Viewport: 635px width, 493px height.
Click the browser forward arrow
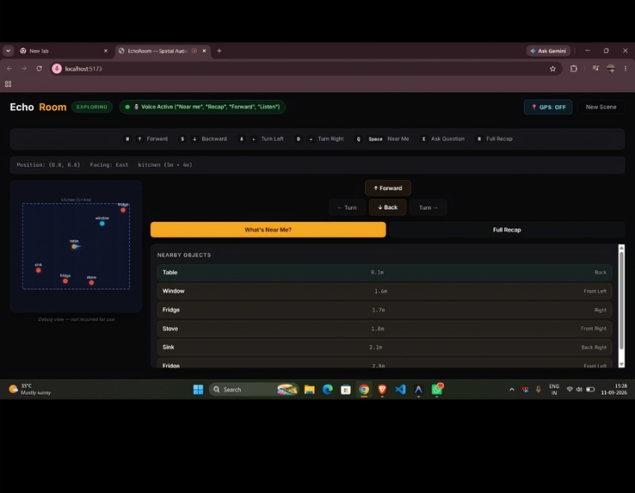pyautogui.click(x=24, y=69)
